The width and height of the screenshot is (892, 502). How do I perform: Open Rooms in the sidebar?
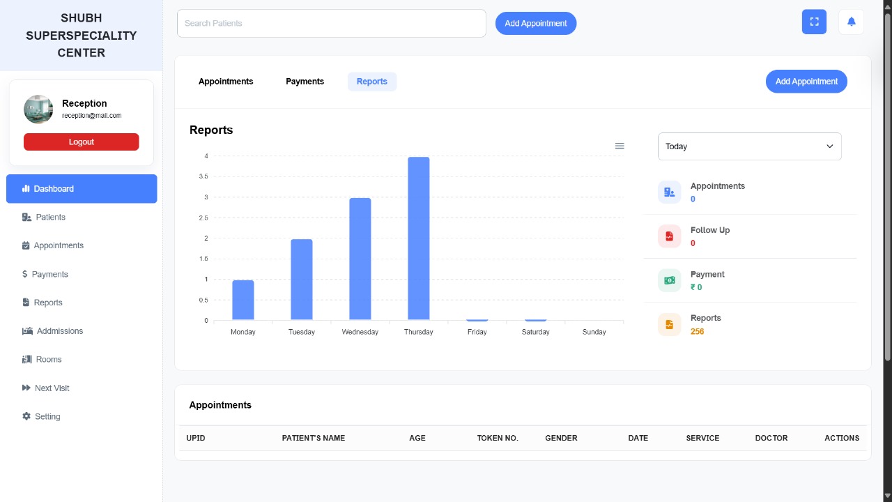tap(82, 360)
